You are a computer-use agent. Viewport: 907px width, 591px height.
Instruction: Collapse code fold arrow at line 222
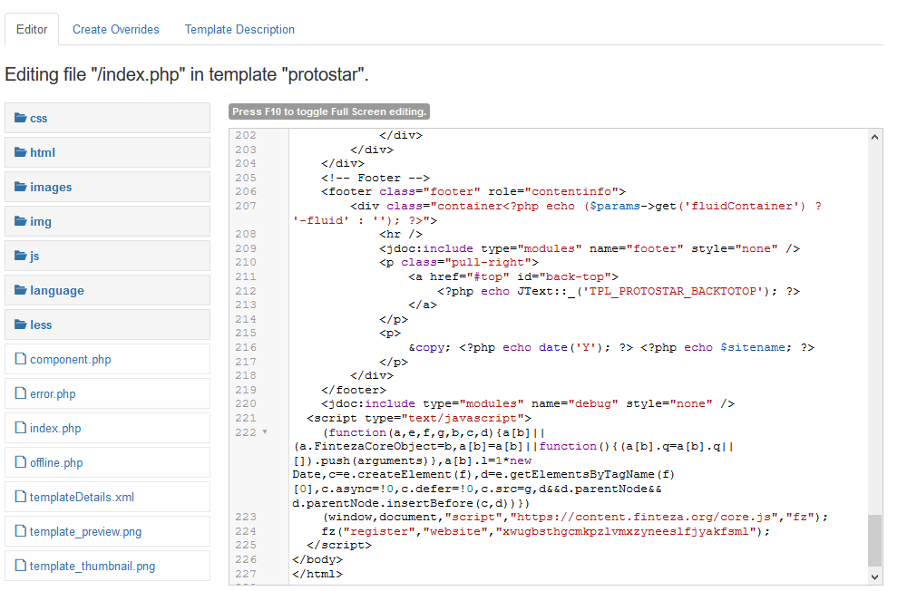[265, 432]
